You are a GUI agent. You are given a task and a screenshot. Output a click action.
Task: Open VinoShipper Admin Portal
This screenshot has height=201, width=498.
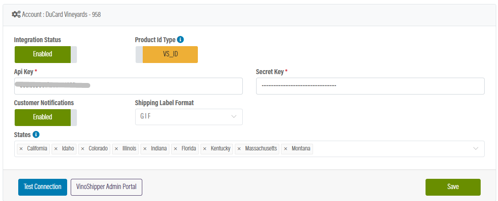106,187
